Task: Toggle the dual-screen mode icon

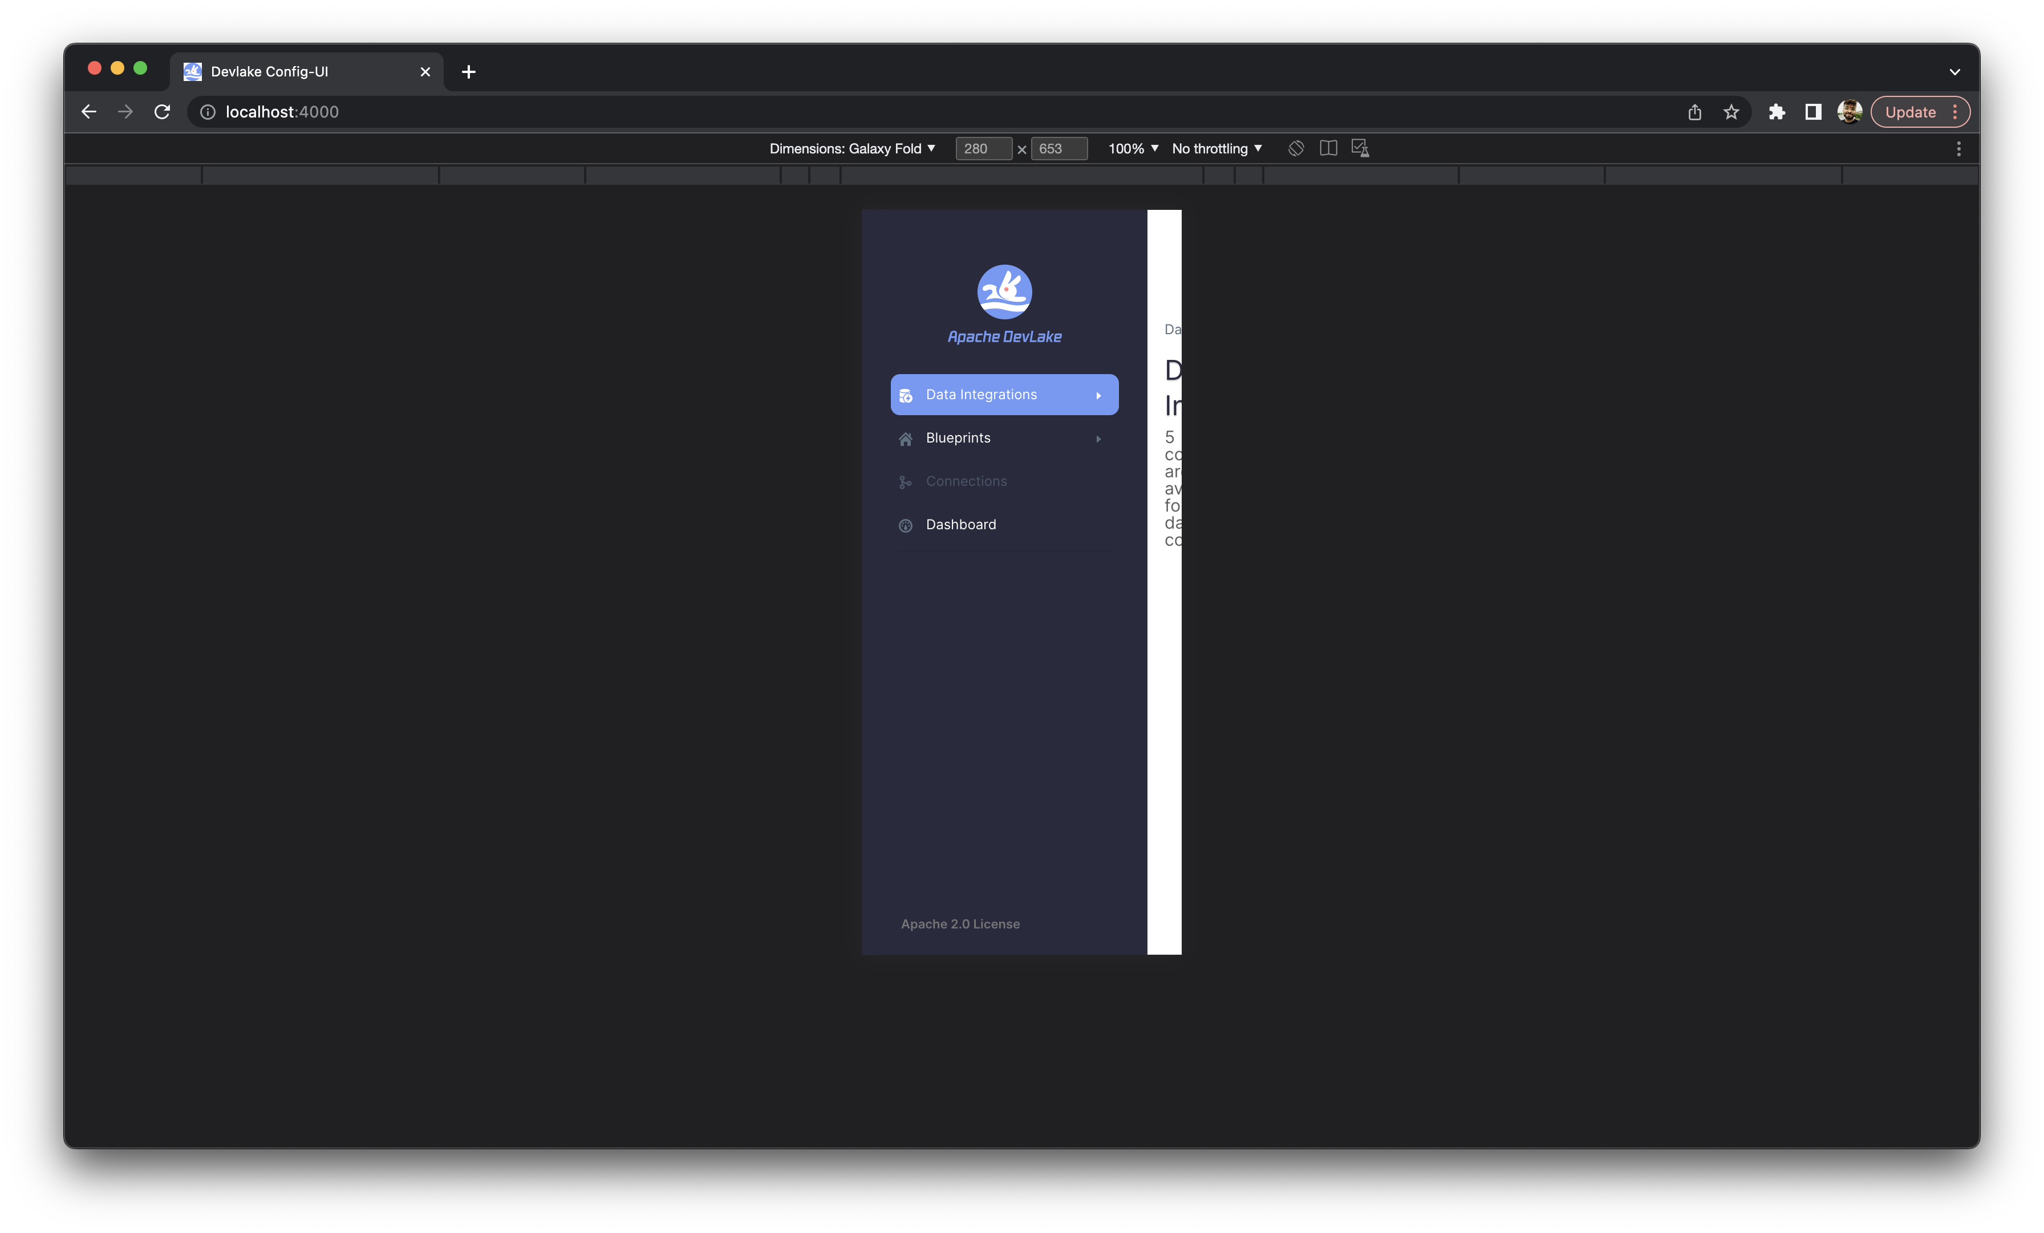Action: (x=1327, y=148)
